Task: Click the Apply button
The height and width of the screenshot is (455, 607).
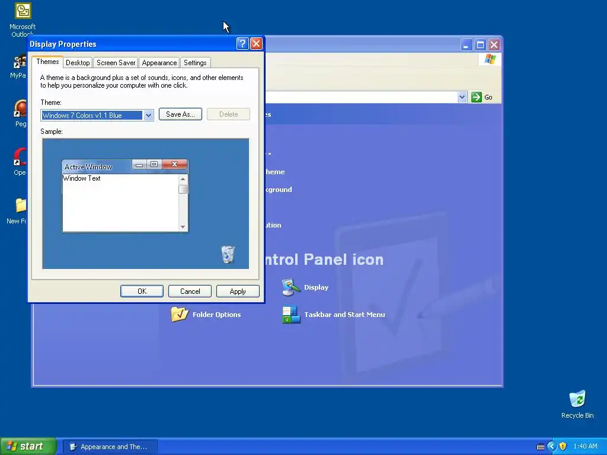Action: (x=238, y=291)
